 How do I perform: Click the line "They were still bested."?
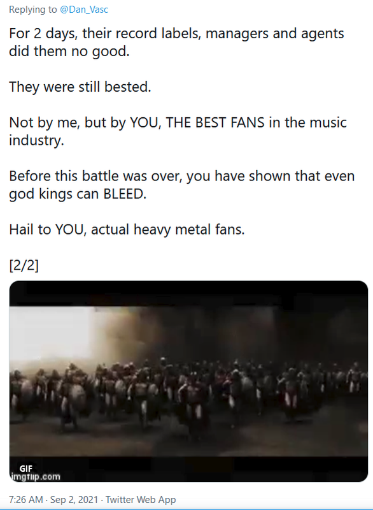point(80,87)
